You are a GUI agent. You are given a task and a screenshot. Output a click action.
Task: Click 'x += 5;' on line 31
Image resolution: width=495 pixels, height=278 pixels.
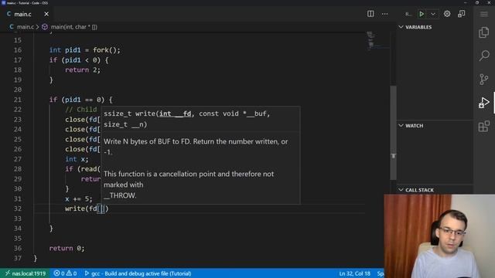pos(79,199)
